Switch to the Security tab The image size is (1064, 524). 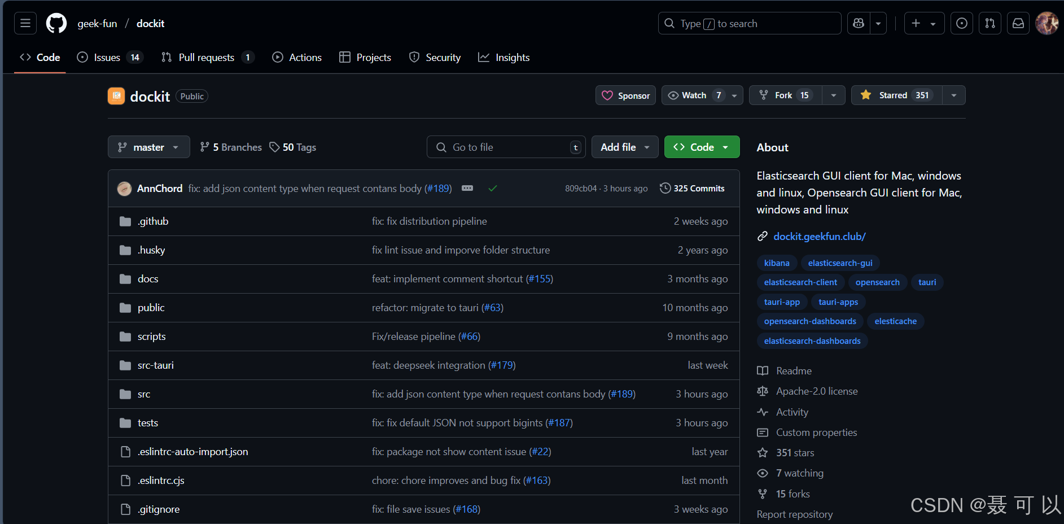tap(435, 58)
